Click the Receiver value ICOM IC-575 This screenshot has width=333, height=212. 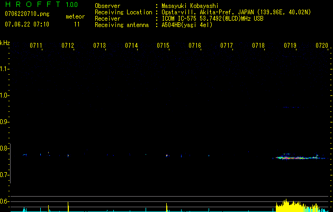click(179, 19)
